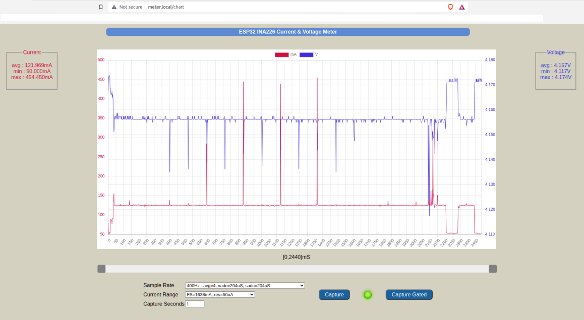Screen dimensions: 584x320
Task: Click the Not secure warning icon
Action: coord(114,7)
